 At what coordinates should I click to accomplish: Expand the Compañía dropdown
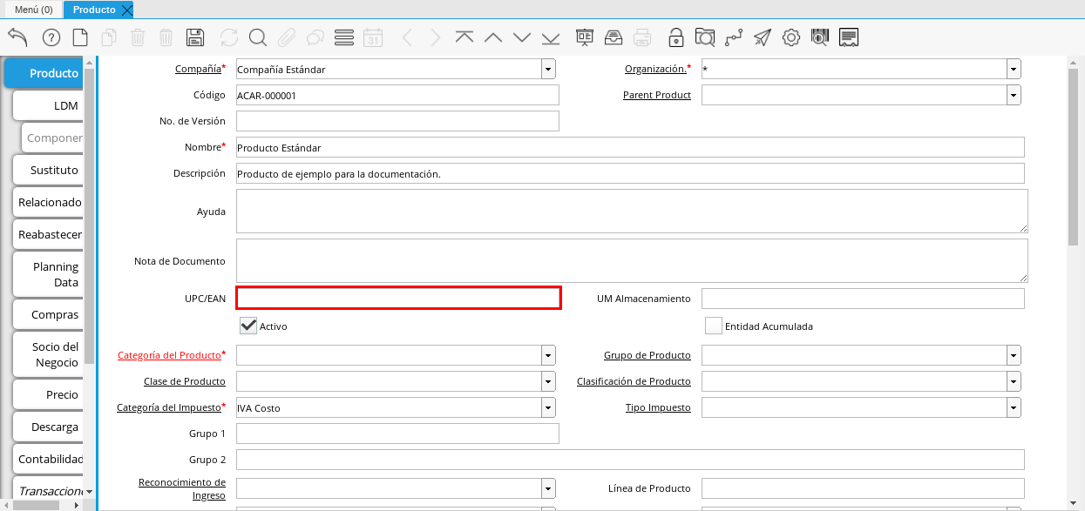pos(548,69)
